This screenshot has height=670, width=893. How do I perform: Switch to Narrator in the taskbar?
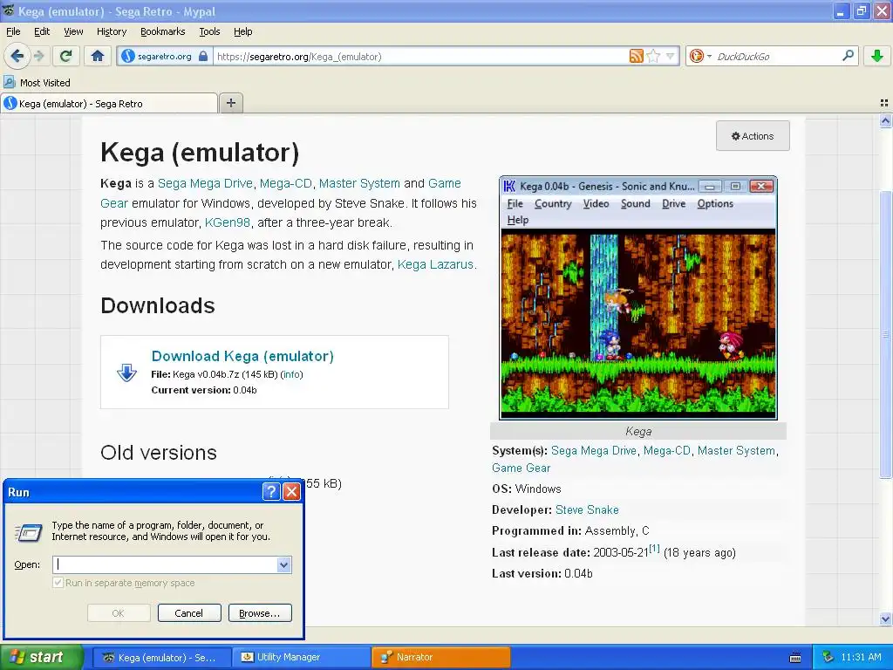click(440, 658)
